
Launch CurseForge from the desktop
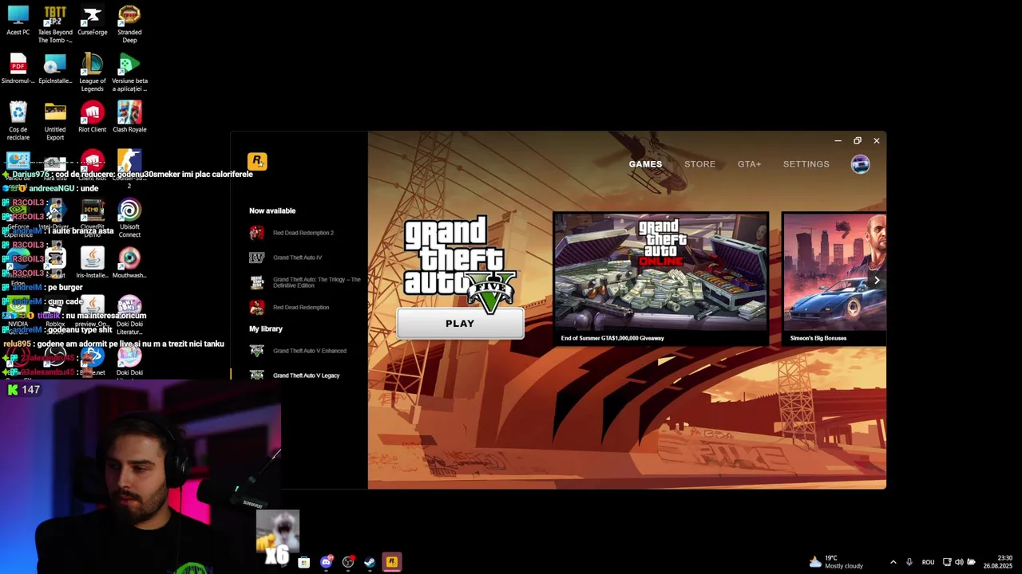point(92,22)
